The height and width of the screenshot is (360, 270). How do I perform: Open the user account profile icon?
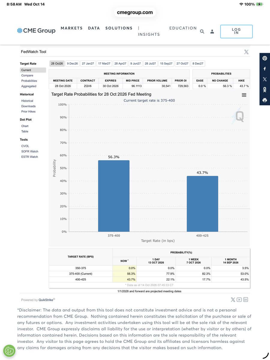click(x=212, y=31)
